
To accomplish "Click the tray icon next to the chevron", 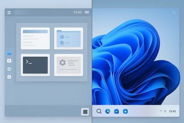I will (165, 111).
